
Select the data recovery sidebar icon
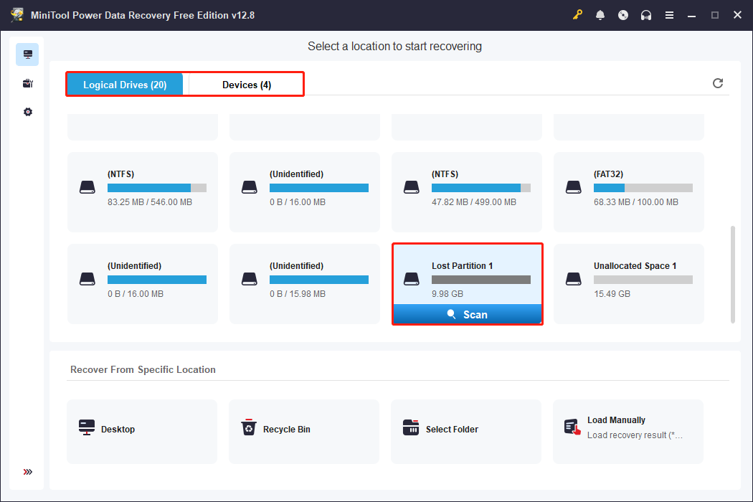click(27, 54)
